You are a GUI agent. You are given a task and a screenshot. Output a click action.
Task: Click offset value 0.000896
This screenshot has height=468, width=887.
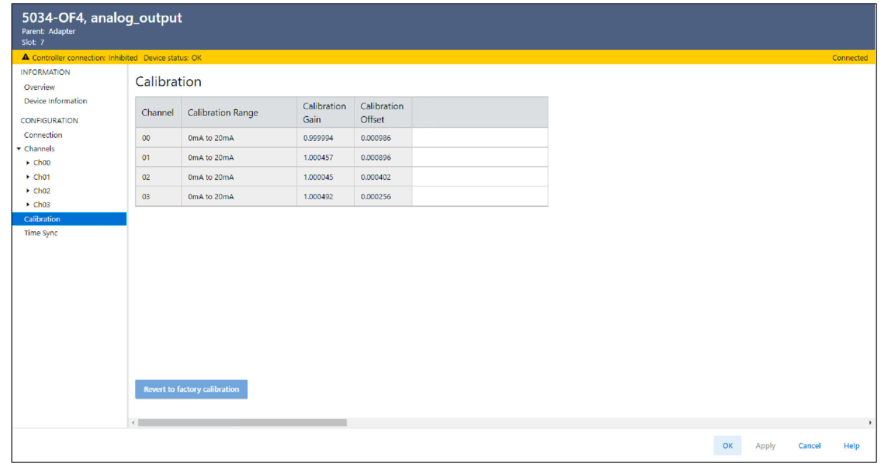tap(375, 157)
